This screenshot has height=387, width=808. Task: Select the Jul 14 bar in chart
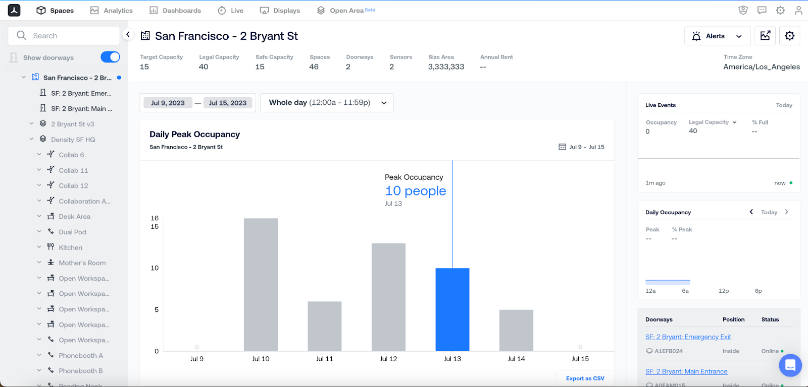point(516,331)
